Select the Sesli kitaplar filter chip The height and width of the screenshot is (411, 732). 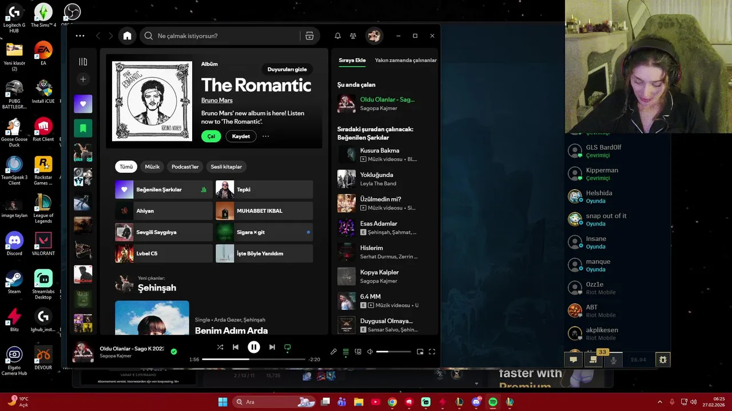(x=226, y=167)
